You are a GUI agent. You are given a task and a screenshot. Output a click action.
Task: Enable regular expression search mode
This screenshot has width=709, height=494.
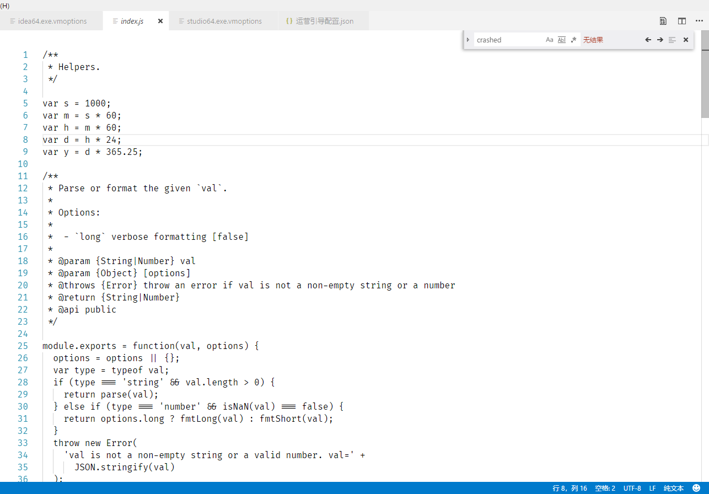(573, 39)
